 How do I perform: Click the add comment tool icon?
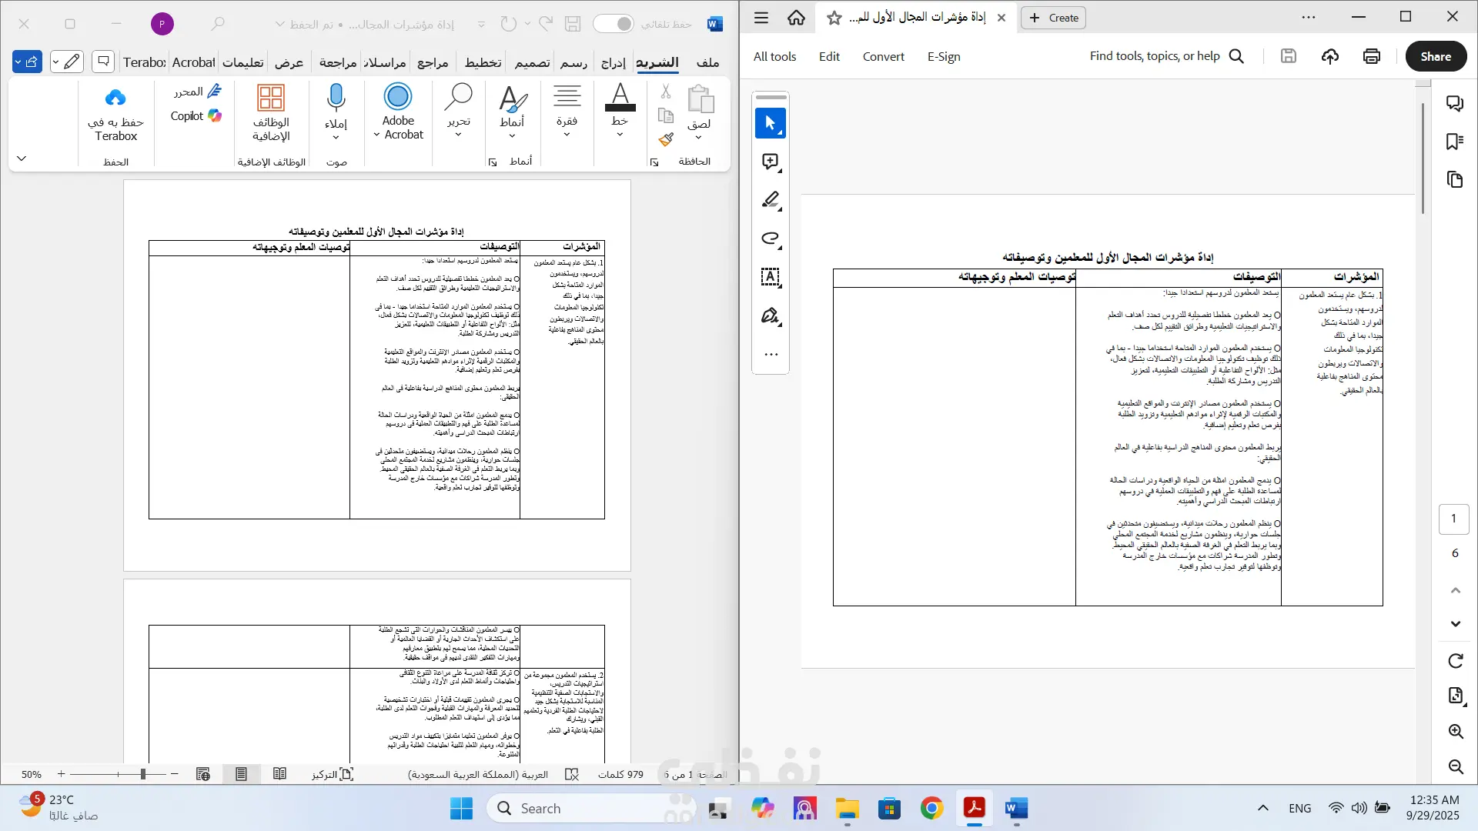pos(770,162)
